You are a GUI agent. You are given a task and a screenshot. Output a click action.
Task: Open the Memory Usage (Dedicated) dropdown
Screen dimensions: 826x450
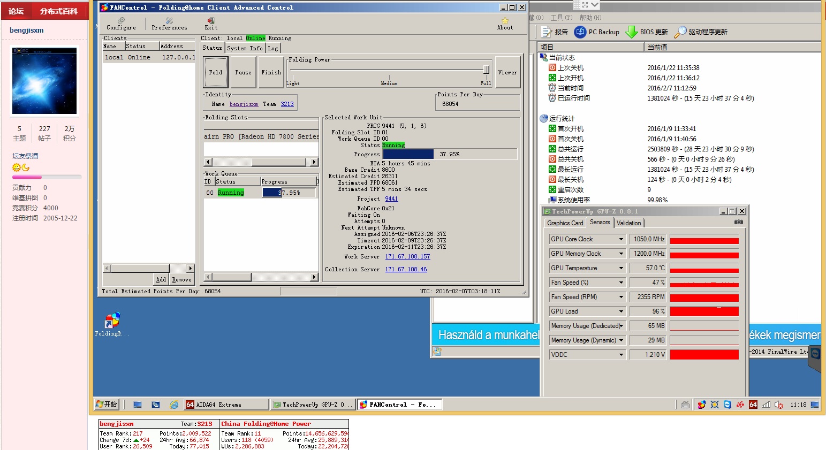pyautogui.click(x=622, y=326)
